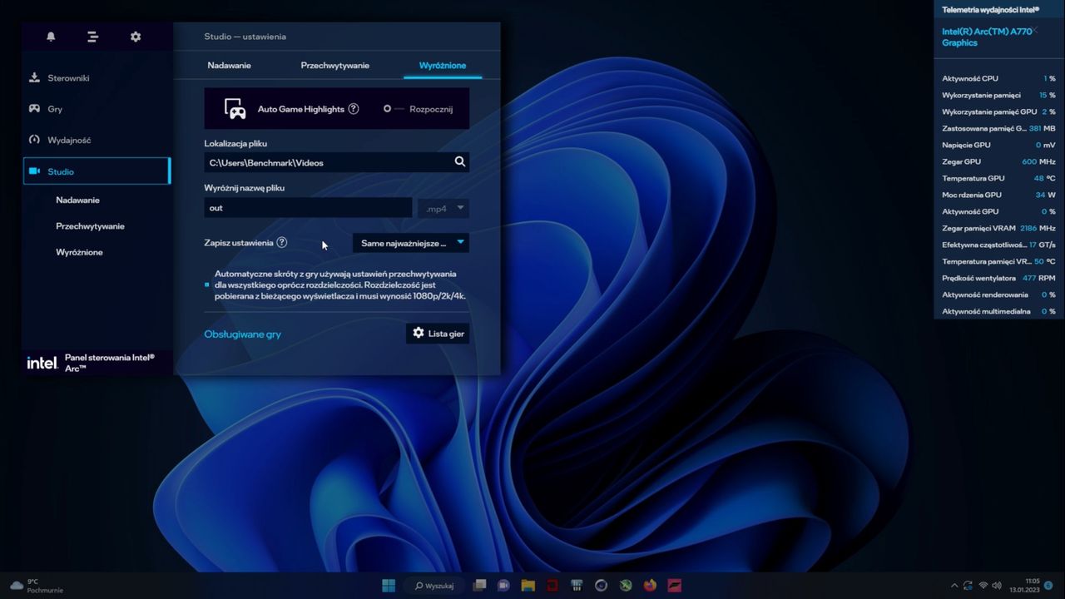
Task: Open the Same najważniejsze dropdown
Action: 411,243
